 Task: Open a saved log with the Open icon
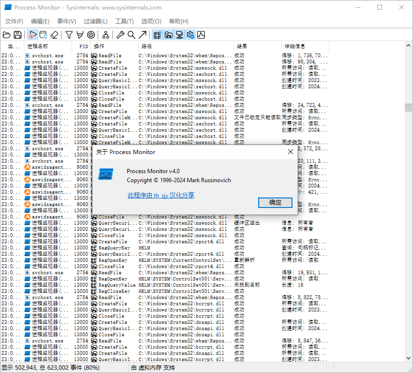coord(7,35)
